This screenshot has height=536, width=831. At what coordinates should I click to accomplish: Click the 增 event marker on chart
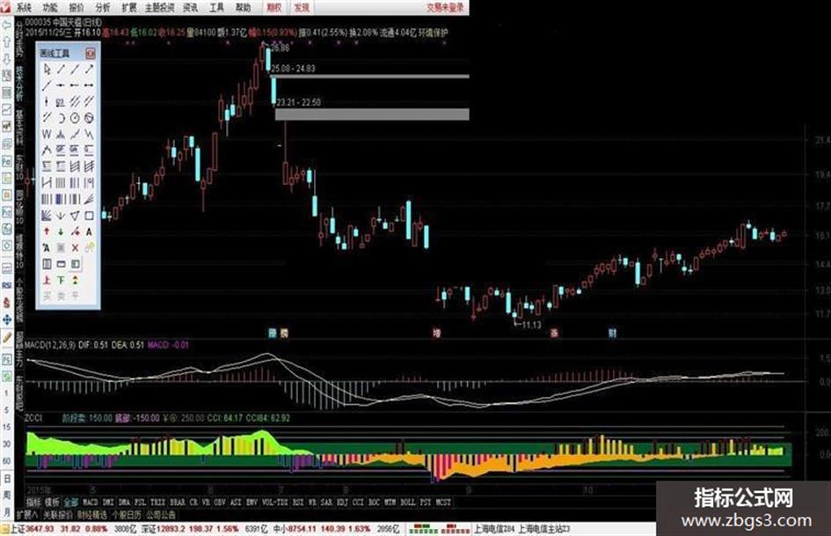(437, 333)
